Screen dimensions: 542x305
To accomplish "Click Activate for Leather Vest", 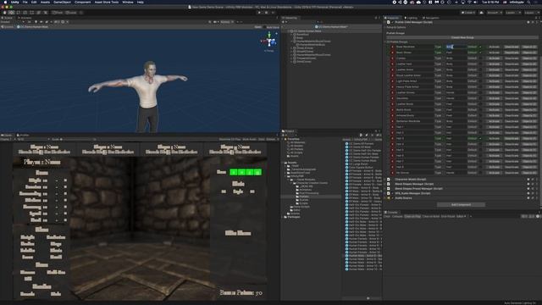I will (494, 64).
